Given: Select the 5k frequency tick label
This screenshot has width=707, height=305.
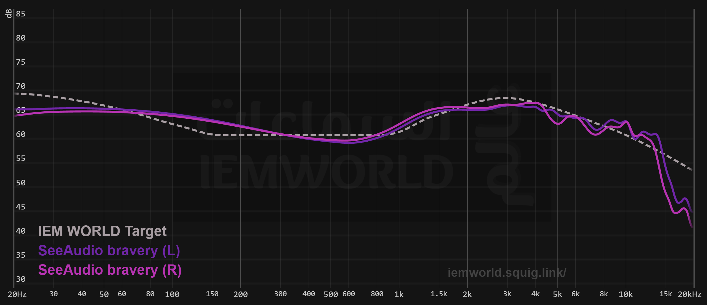Looking at the screenshot, I should 557,294.
